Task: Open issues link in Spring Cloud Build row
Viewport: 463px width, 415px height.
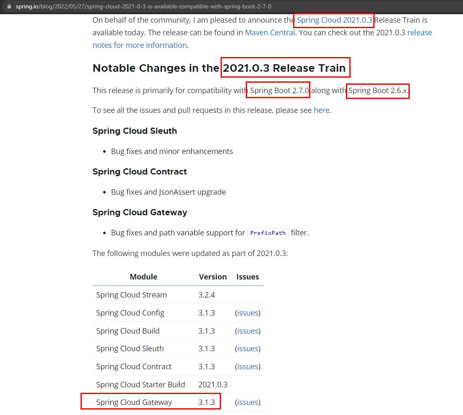Action: [x=248, y=331]
